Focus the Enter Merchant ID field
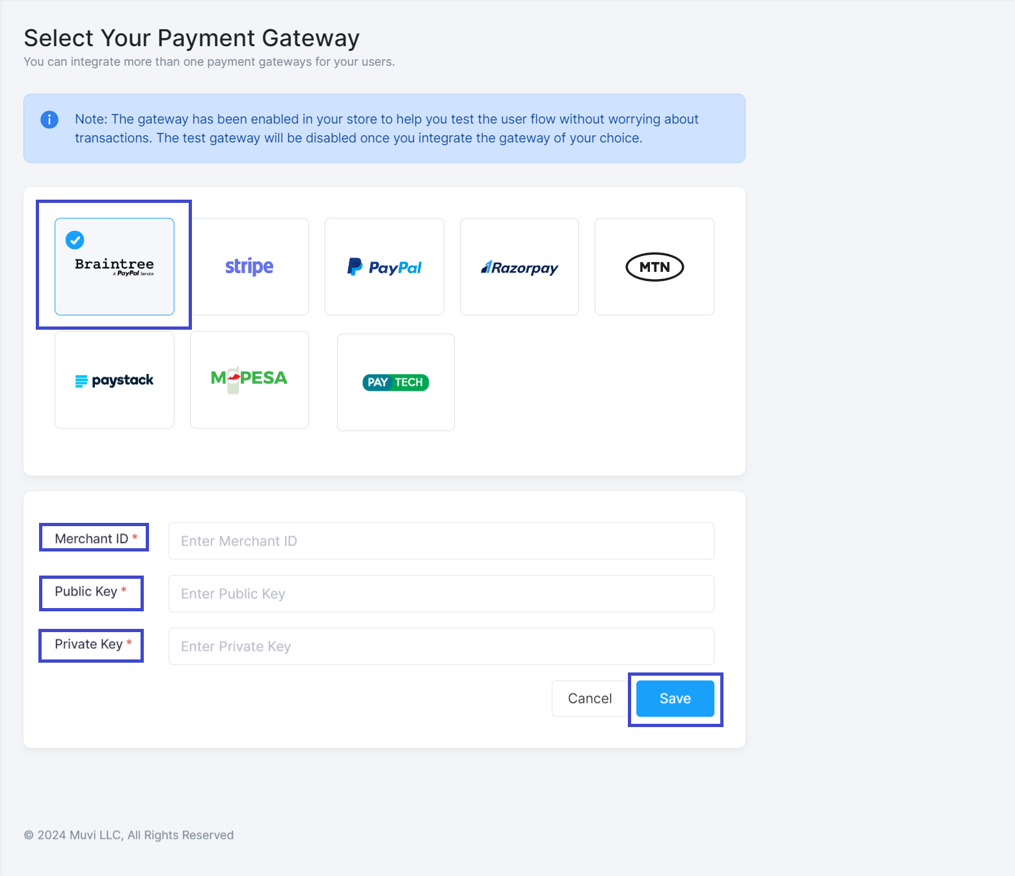Viewport: 1015px width, 876px height. click(441, 541)
